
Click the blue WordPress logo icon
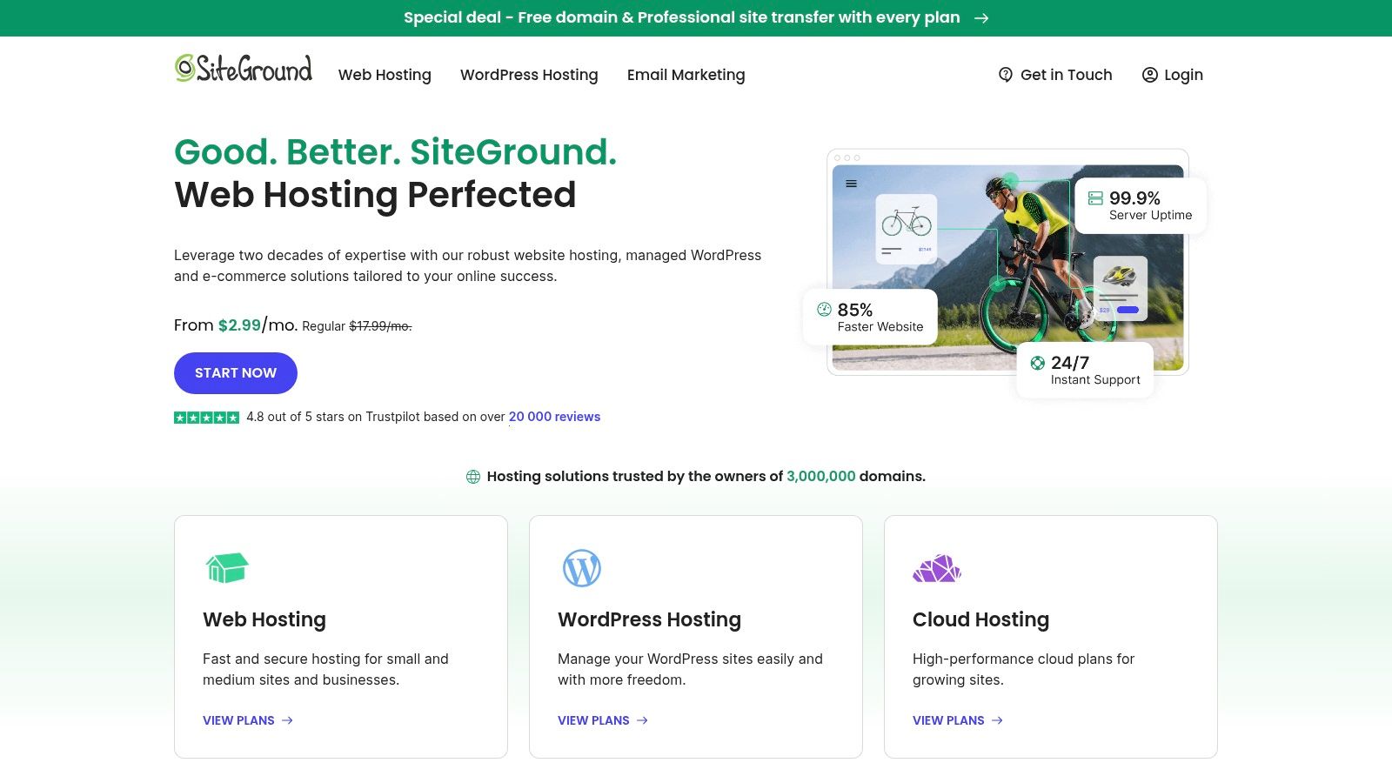pos(582,568)
